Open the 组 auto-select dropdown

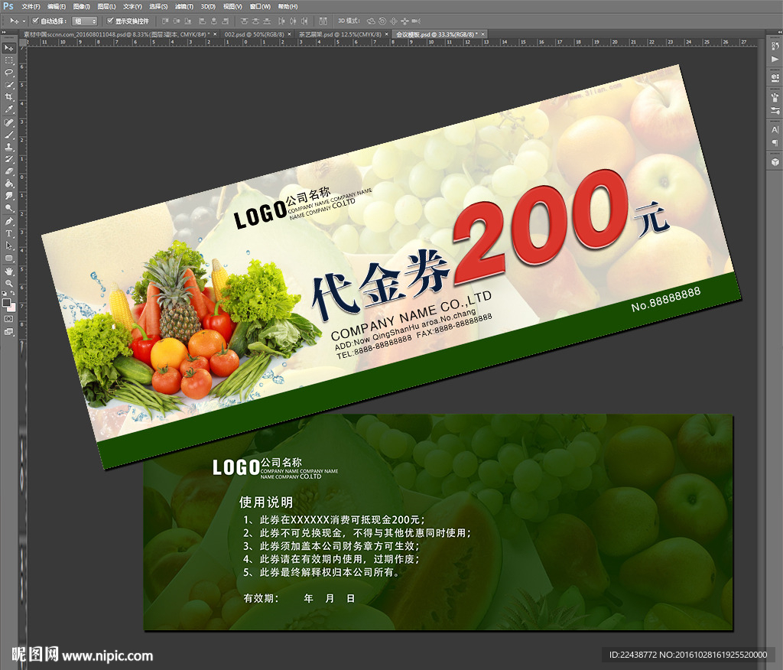pyautogui.click(x=84, y=21)
